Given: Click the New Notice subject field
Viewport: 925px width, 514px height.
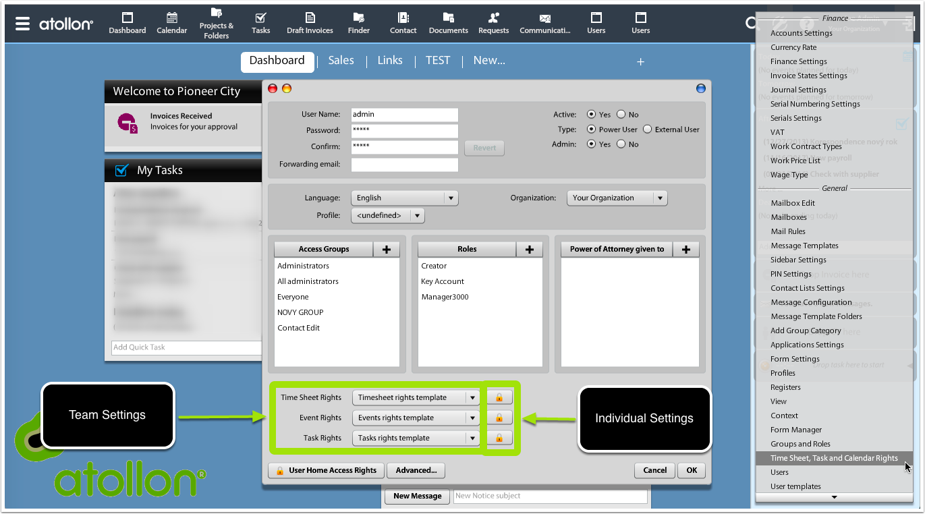Looking at the screenshot, I should pyautogui.click(x=551, y=496).
